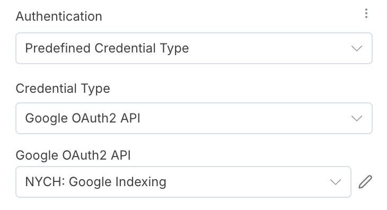Expand the Credential Type selector
This screenshot has height=210, width=387.
[194, 118]
